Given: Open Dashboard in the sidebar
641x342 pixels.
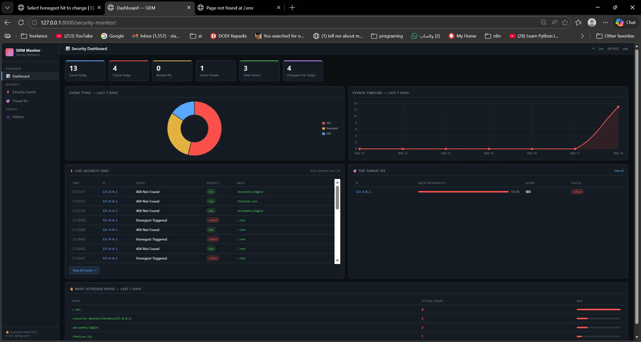Looking at the screenshot, I should click(x=30, y=76).
